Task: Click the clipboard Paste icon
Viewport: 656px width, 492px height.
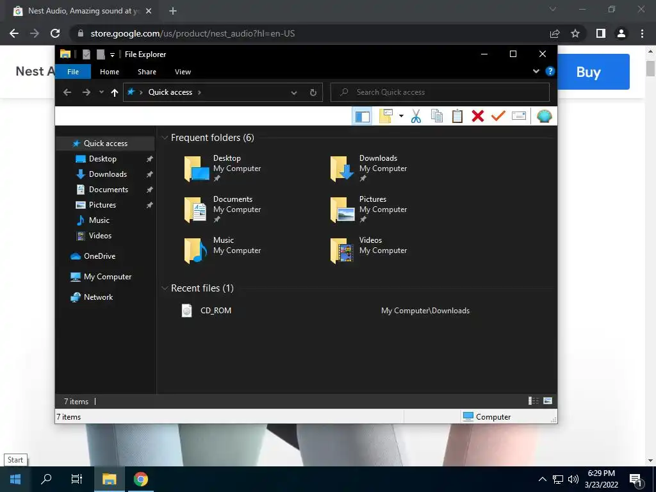Action: click(x=457, y=117)
